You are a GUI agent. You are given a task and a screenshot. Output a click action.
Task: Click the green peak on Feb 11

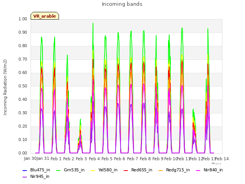click(182, 28)
